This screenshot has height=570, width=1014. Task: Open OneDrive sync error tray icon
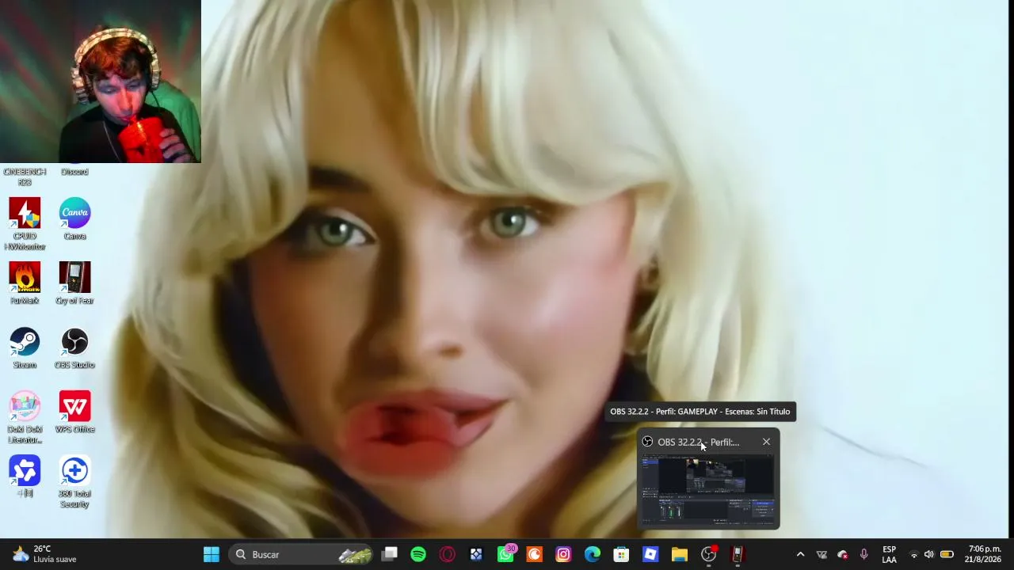843,554
